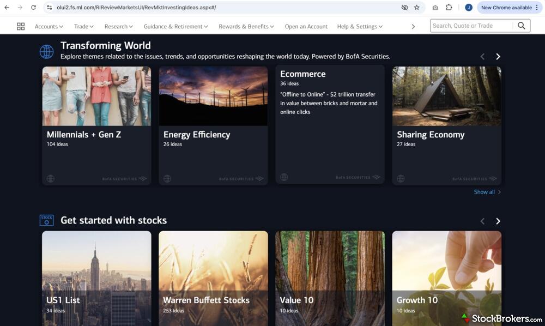Image resolution: width=545 pixels, height=326 pixels.
Task: Click next arrow in Transforming World carousel
Action: pyautogui.click(x=498, y=57)
